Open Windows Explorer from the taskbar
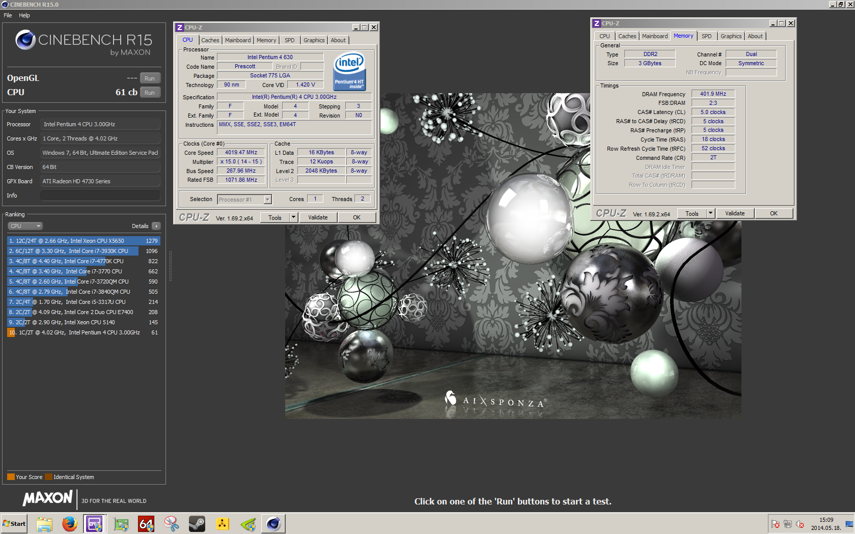855x534 pixels. tap(44, 524)
